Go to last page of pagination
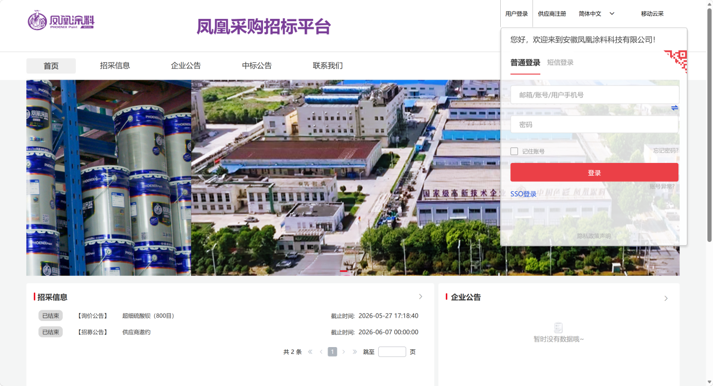This screenshot has width=713, height=386. tap(355, 352)
